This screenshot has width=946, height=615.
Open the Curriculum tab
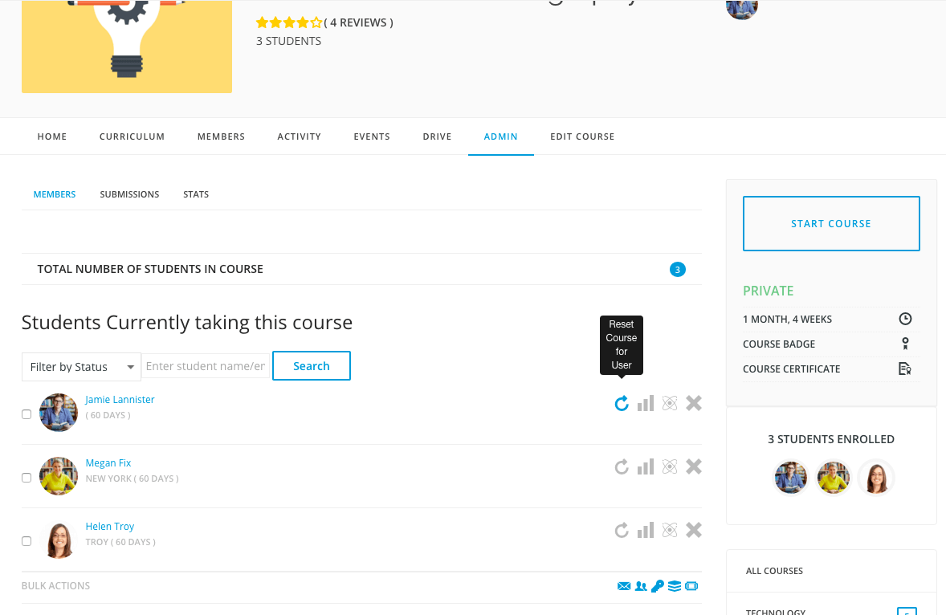coord(132,136)
